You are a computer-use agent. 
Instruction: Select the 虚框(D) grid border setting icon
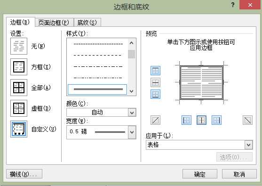click(19, 108)
